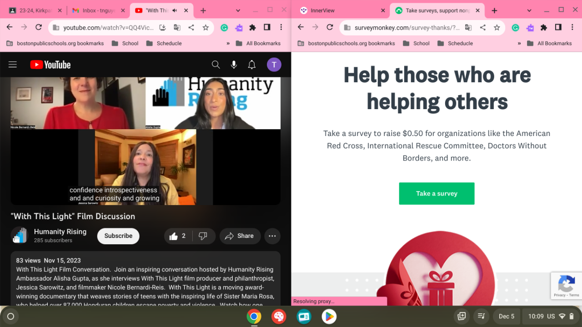Bookmark SurveyMonkey page with star icon
The height and width of the screenshot is (327, 582).
(x=497, y=28)
